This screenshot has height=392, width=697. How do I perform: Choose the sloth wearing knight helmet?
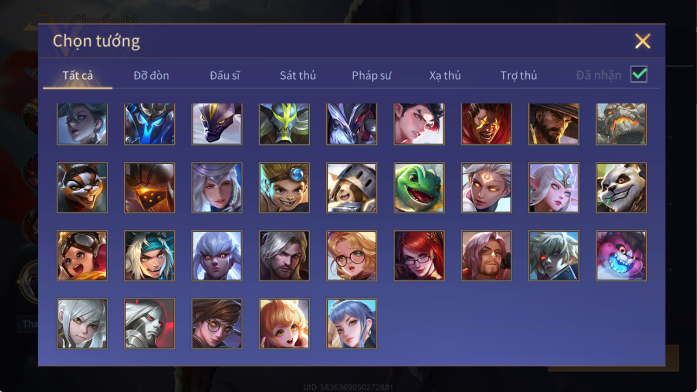pyautogui.click(x=352, y=188)
